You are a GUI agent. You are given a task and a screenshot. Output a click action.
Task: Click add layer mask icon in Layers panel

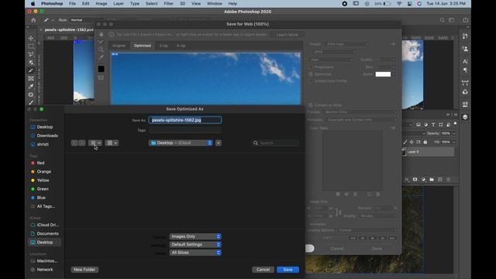[415, 179]
